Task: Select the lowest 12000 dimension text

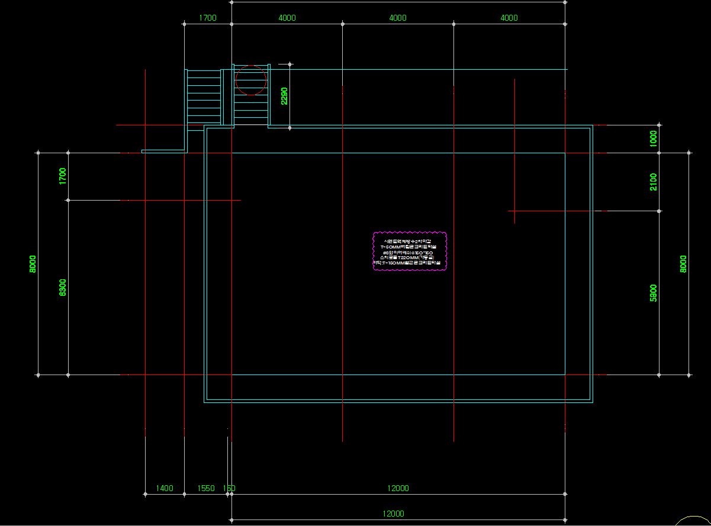Action: [x=393, y=514]
